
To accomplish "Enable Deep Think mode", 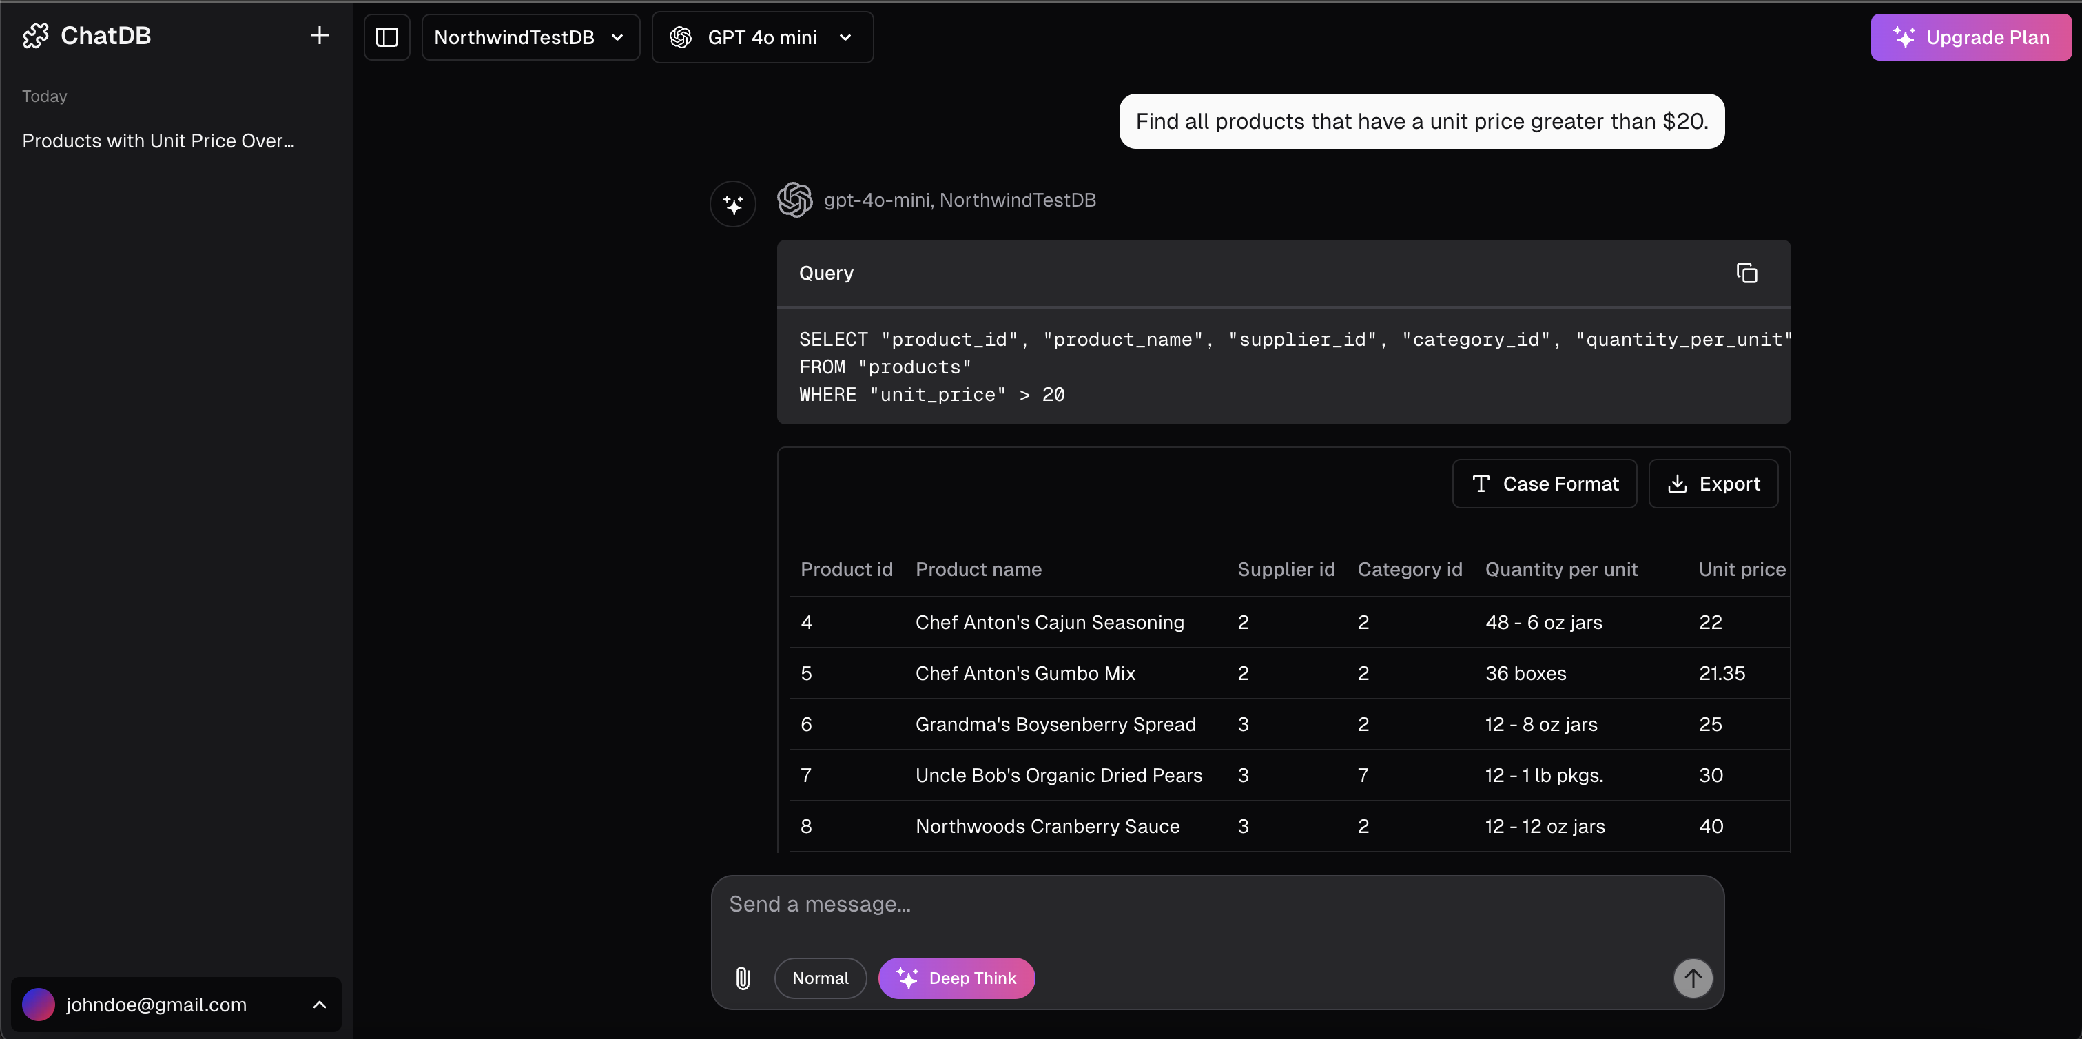I will (x=956, y=978).
